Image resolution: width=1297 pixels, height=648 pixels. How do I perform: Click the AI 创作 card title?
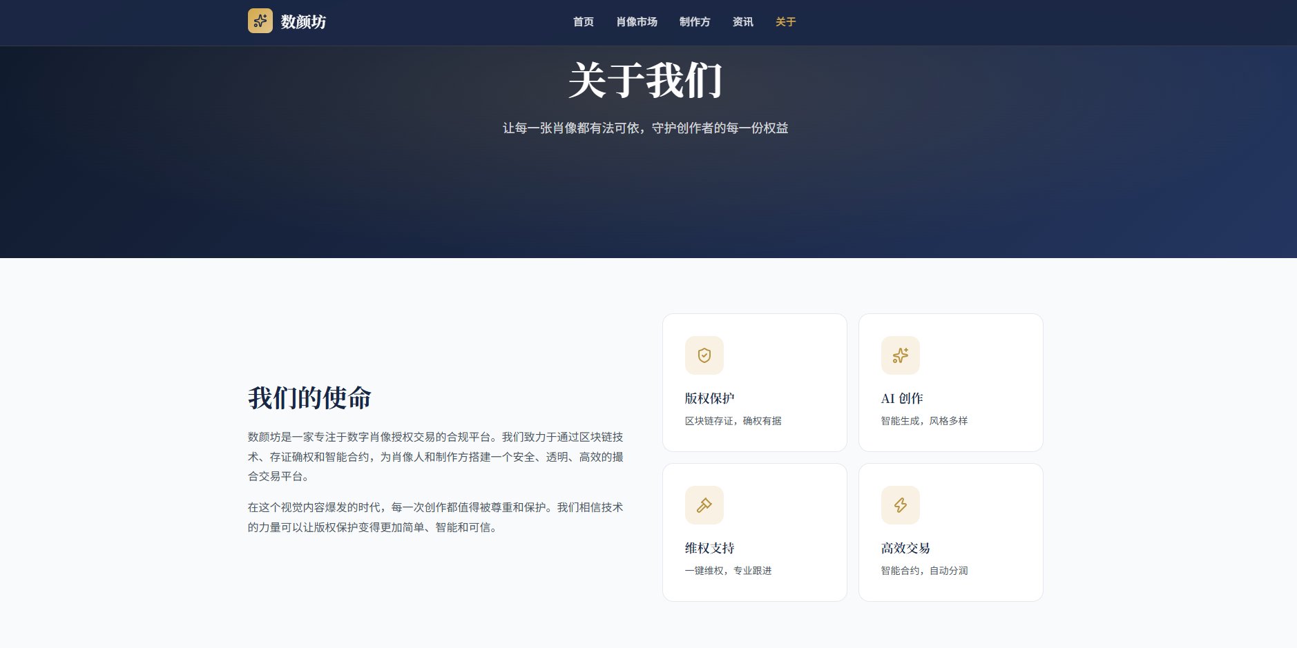(902, 398)
